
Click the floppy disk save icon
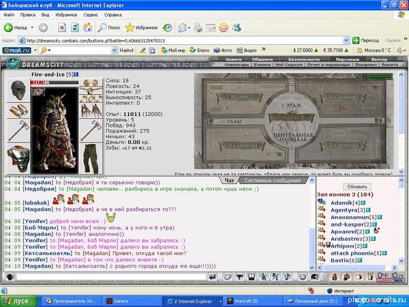(x=252, y=277)
